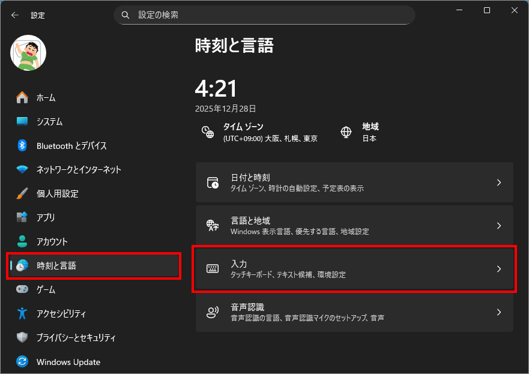Click the 個人用設定 paintbrush icon

pyautogui.click(x=22, y=193)
